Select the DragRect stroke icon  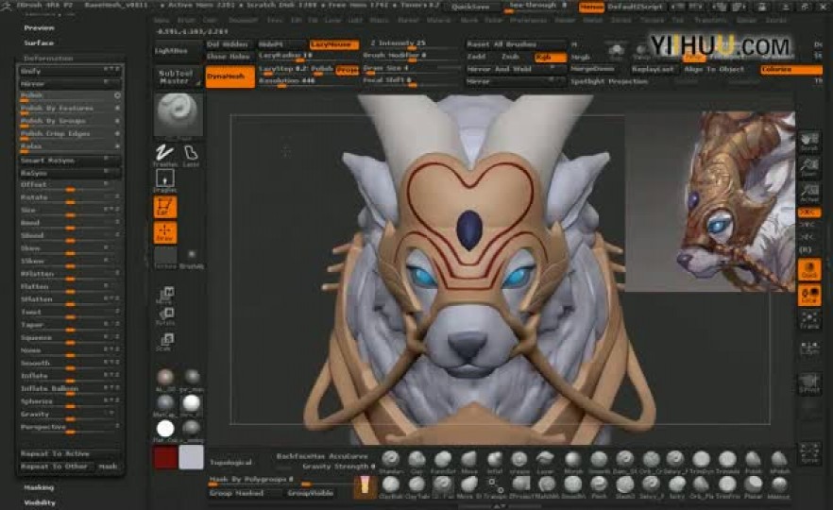(x=164, y=181)
